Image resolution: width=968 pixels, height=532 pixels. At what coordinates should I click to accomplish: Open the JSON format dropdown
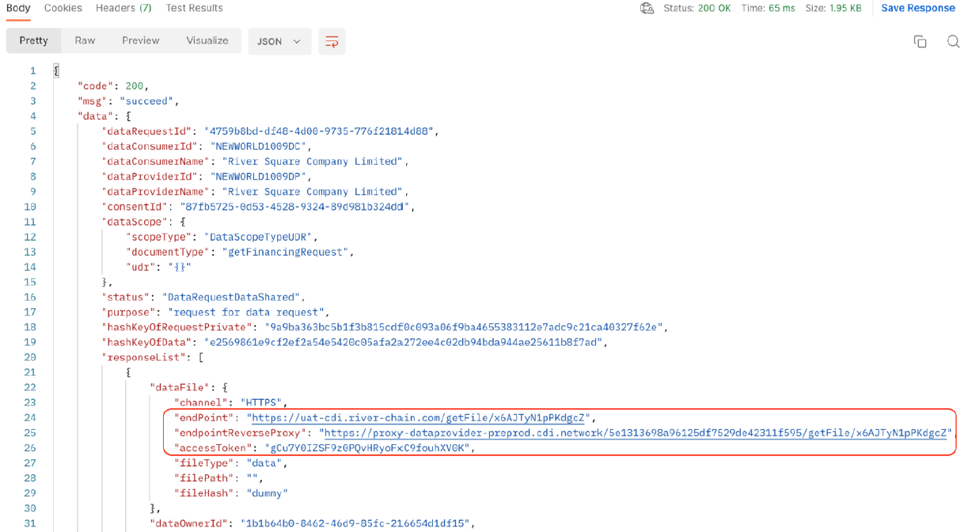coord(279,42)
